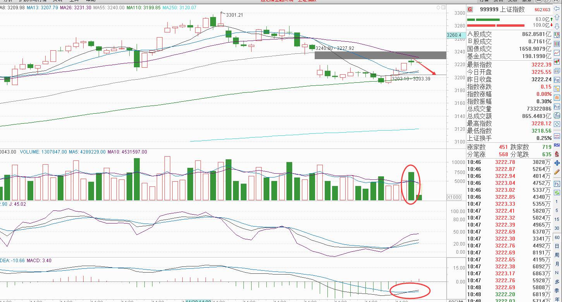Click the up arrow previous stock icon
The width and height of the screenshot is (562, 302).
557,17
